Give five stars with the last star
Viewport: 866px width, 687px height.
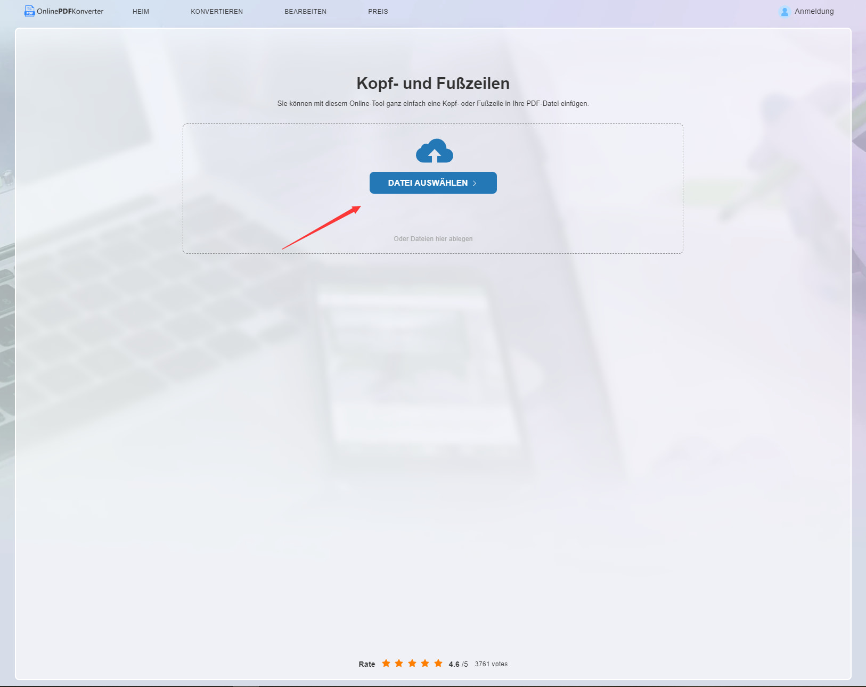(x=438, y=663)
